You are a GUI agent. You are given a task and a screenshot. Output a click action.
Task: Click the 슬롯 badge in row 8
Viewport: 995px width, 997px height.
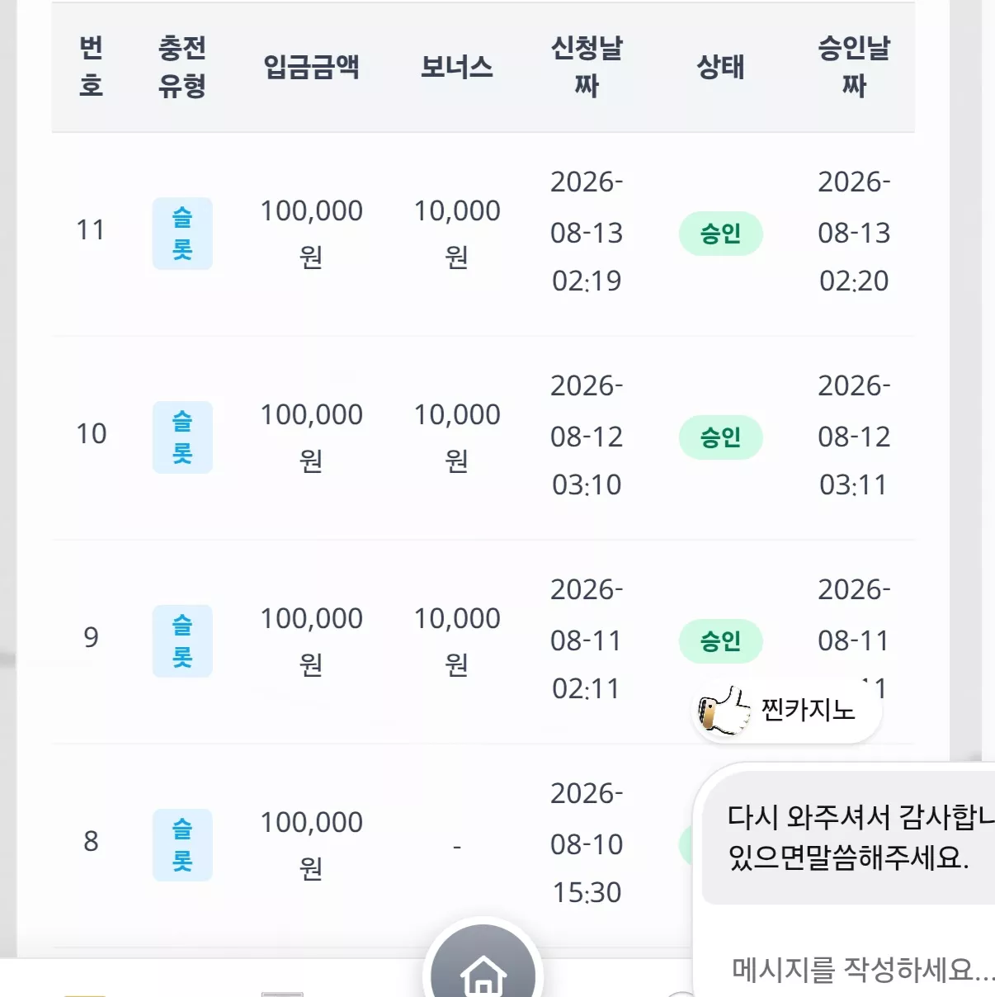click(182, 845)
